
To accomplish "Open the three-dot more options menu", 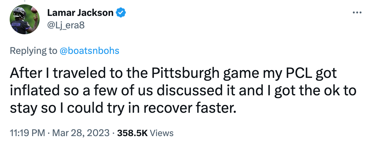I will tap(356, 13).
